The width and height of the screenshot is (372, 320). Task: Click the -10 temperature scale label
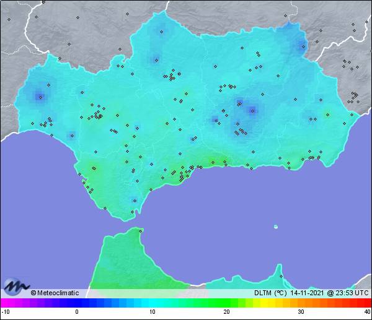[6, 311]
